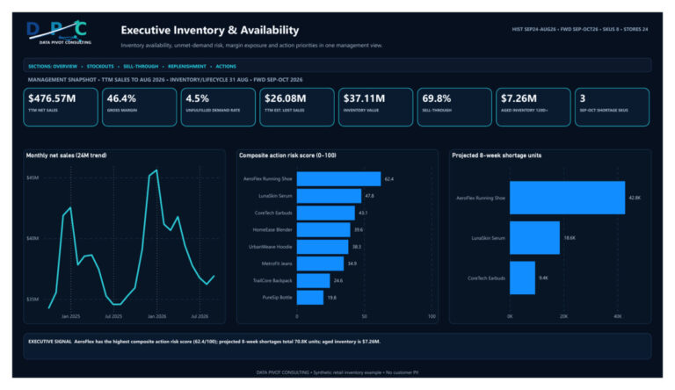The image size is (675, 390).
Task: Open the OVERVIEW section link
Action: pyautogui.click(x=65, y=66)
